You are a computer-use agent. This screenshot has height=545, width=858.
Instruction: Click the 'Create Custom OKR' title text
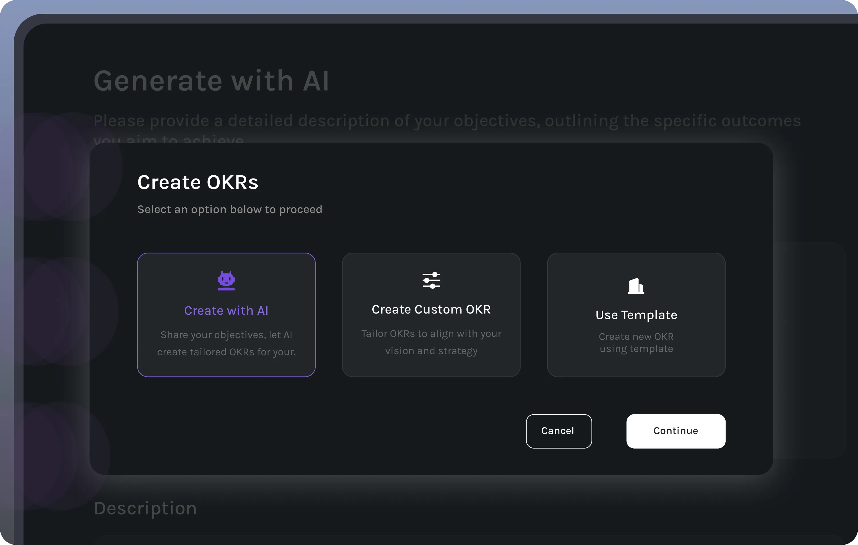431,309
